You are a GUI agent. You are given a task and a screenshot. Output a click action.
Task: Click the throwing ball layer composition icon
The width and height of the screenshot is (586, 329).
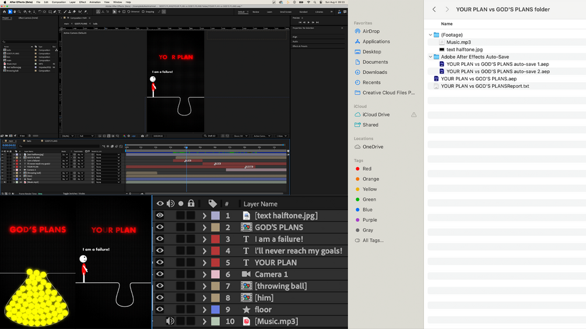point(246,286)
